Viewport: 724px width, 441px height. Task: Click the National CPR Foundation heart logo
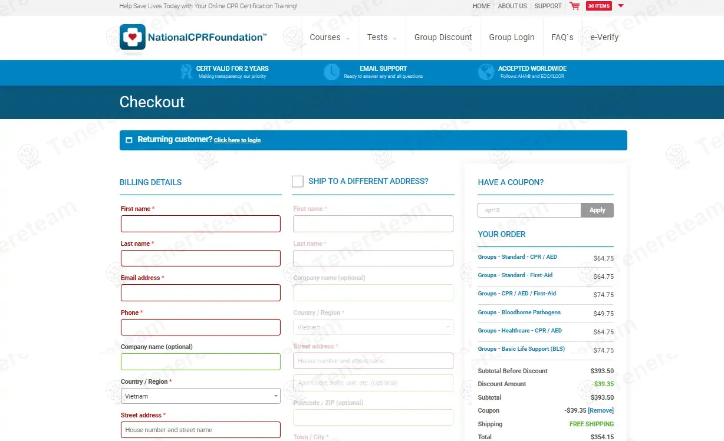point(132,37)
